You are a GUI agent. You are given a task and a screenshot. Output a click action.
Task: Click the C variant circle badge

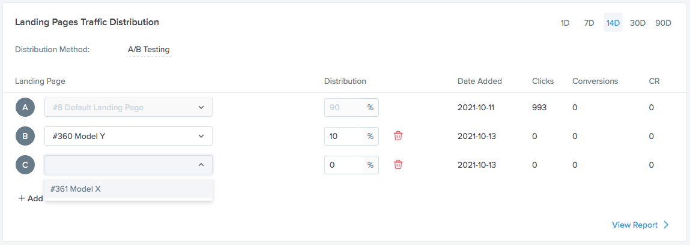pyautogui.click(x=25, y=165)
